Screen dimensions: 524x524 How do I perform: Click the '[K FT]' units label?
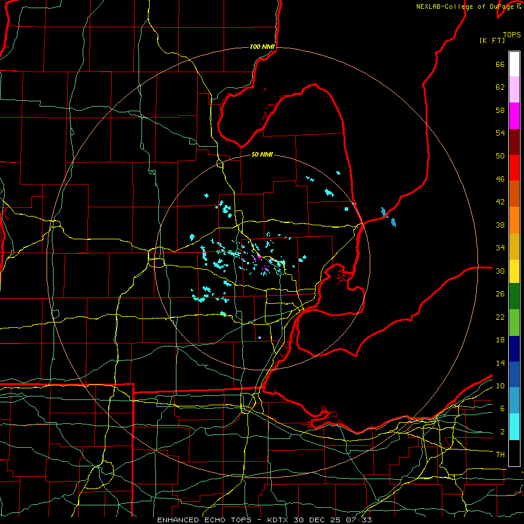pos(492,41)
